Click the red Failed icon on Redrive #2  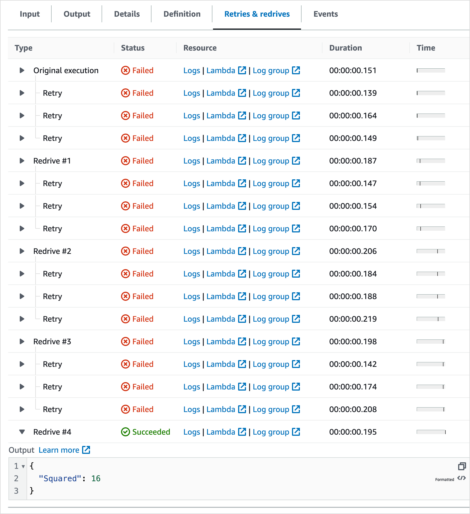(125, 251)
